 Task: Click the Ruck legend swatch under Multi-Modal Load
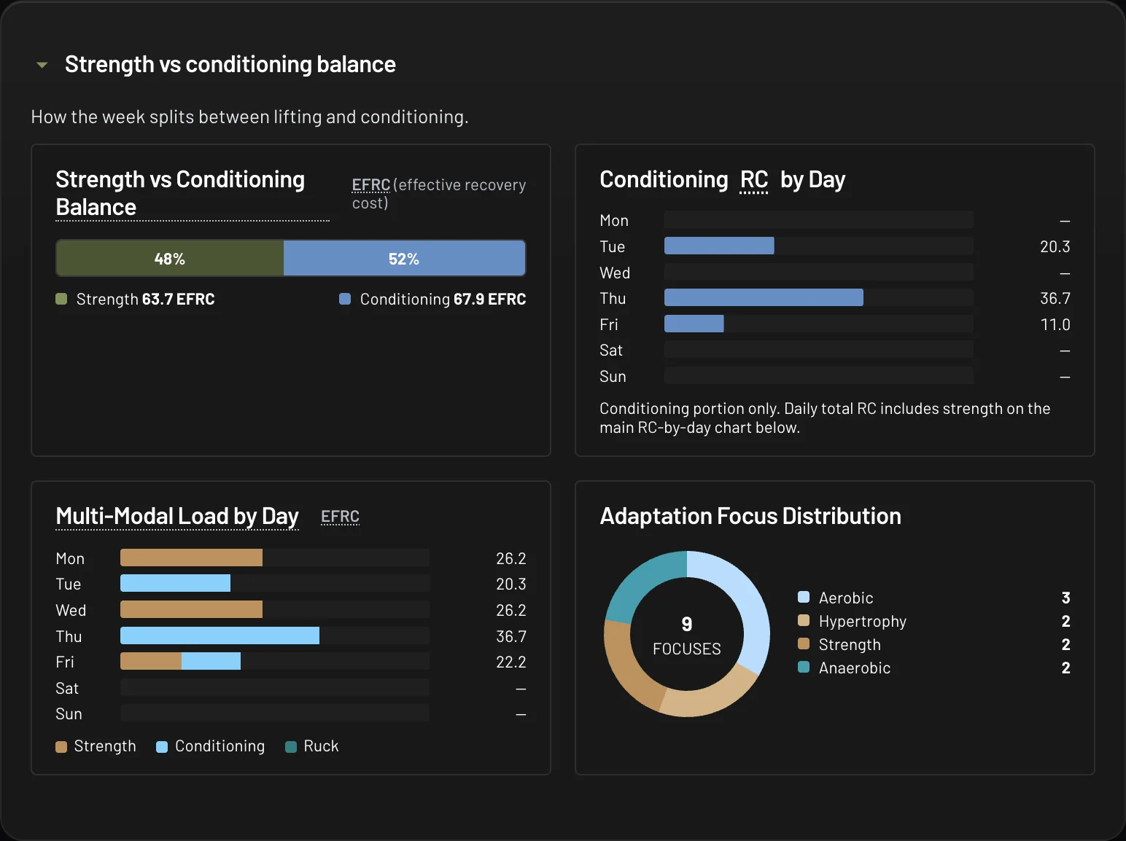coord(290,747)
